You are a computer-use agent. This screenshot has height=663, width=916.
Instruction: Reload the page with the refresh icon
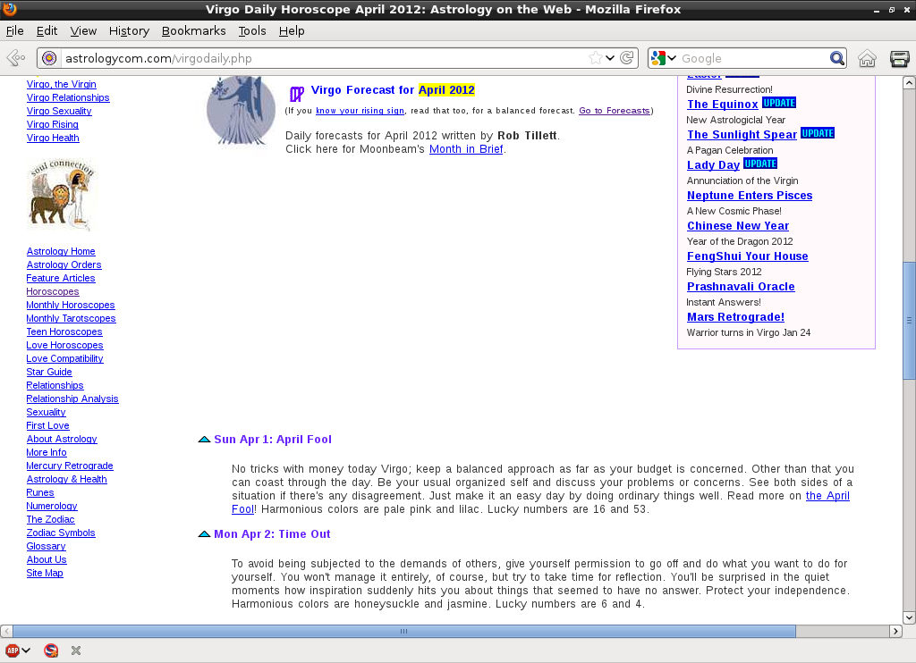(x=627, y=58)
